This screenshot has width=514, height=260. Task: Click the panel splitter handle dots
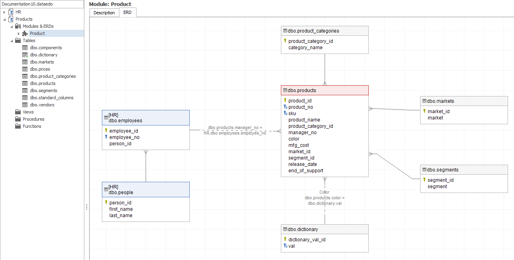coord(87,207)
